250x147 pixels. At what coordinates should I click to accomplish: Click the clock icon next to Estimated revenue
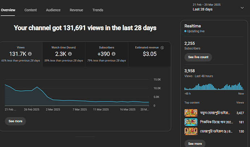click(162, 47)
